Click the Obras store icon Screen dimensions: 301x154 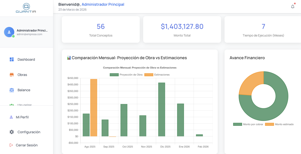[12, 75]
